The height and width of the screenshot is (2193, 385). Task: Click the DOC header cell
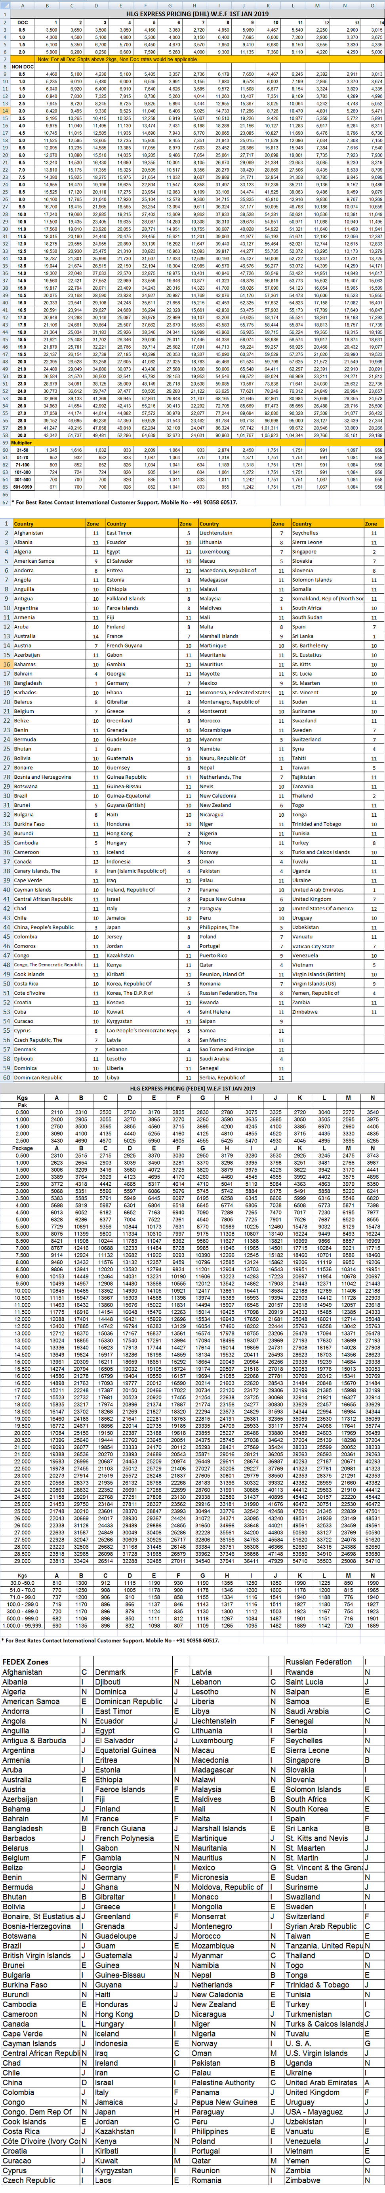[x=22, y=22]
